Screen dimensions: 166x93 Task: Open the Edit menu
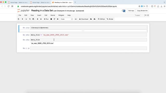[26, 15]
